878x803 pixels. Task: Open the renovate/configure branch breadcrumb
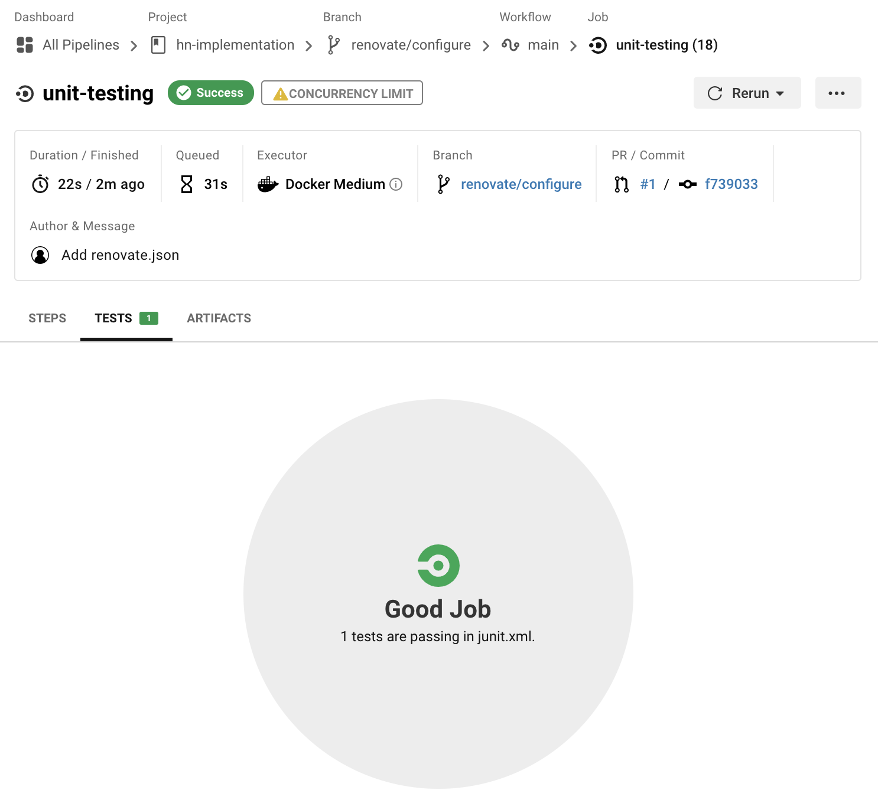pos(411,45)
